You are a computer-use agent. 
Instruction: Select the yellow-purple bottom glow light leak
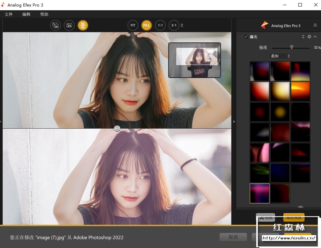click(300, 71)
